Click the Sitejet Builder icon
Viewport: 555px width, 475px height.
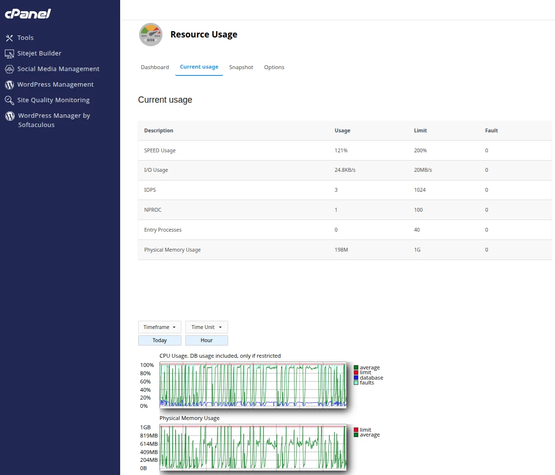(x=9, y=54)
